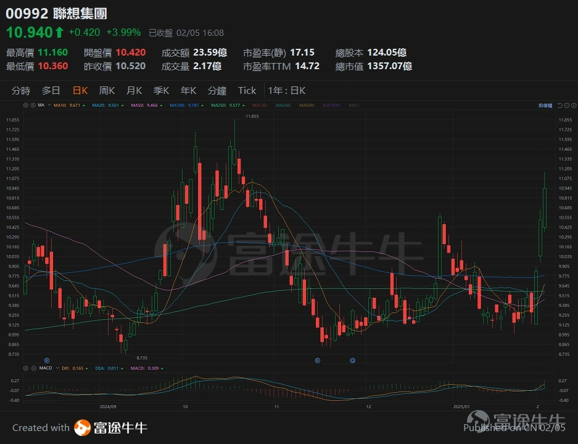Switch to the 分鐘 minute chart tab
The width and height of the screenshot is (578, 444).
tap(217, 90)
